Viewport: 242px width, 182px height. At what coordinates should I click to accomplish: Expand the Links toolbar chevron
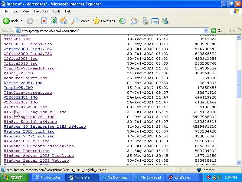(x=239, y=29)
